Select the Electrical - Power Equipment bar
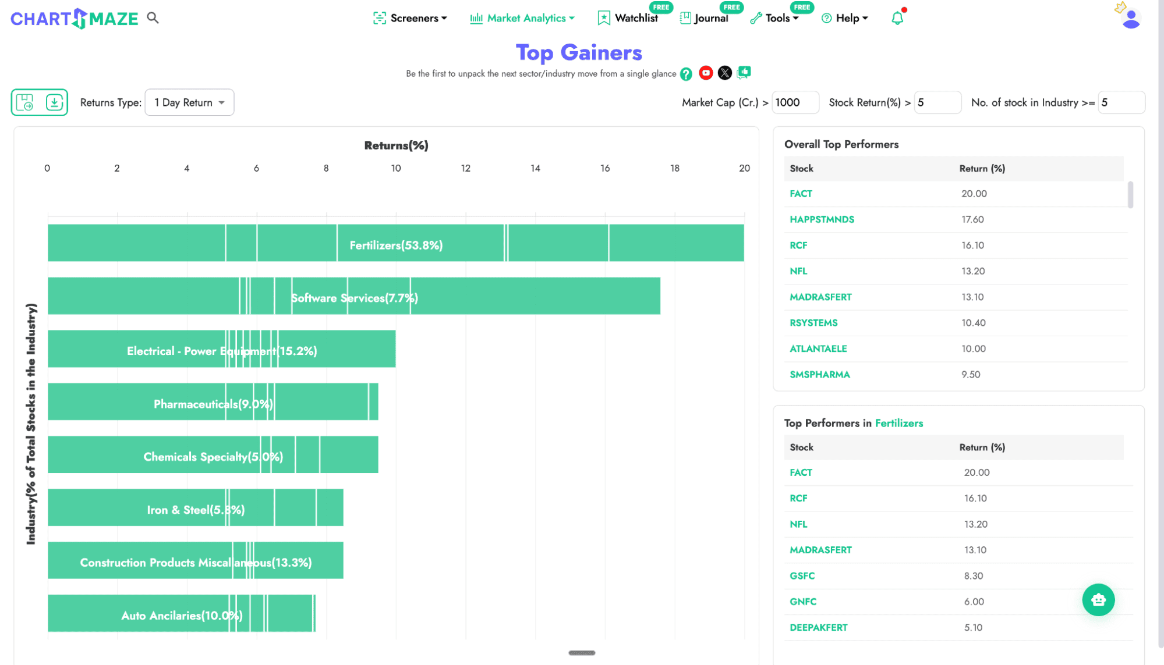The image size is (1164, 665). coord(222,348)
